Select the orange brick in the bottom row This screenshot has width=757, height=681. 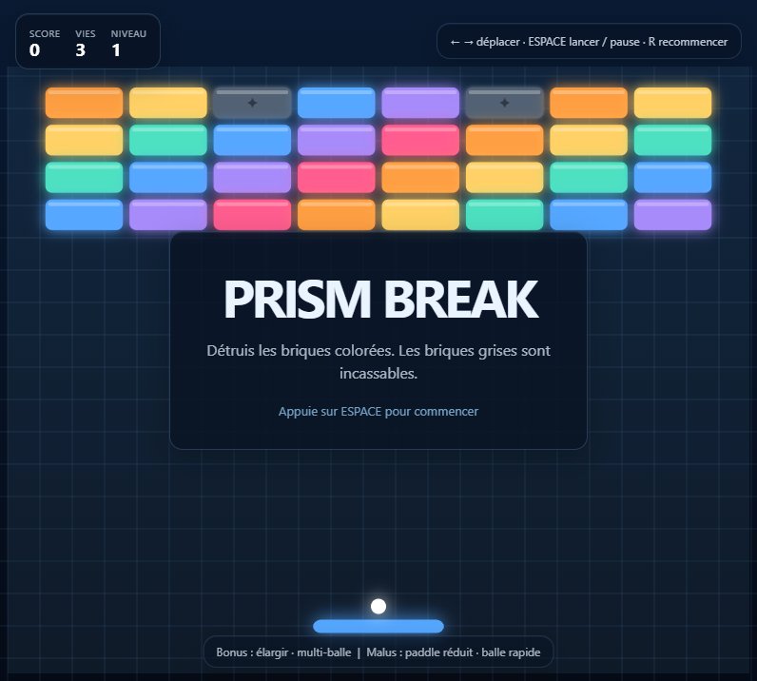pos(337,214)
